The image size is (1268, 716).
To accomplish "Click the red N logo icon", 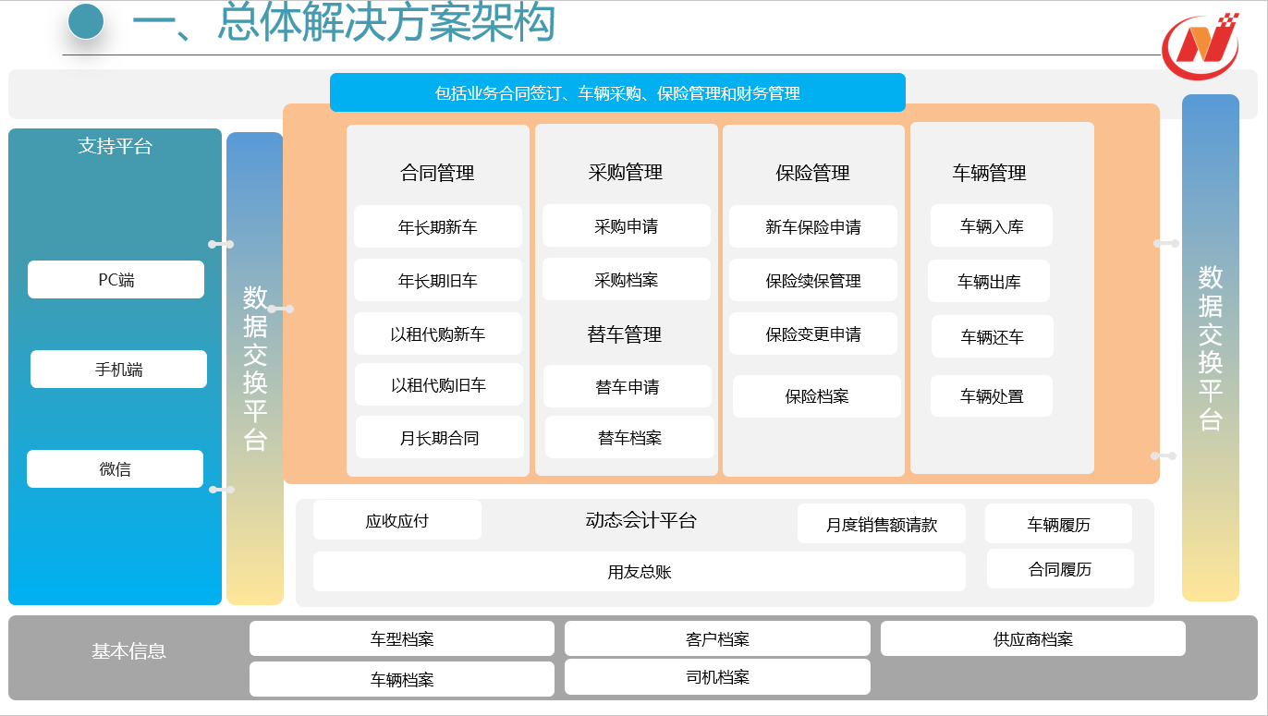I will pos(1201,47).
